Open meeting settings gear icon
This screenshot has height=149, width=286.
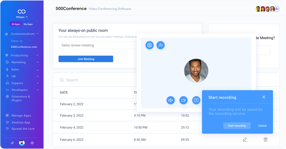(x=150, y=45)
